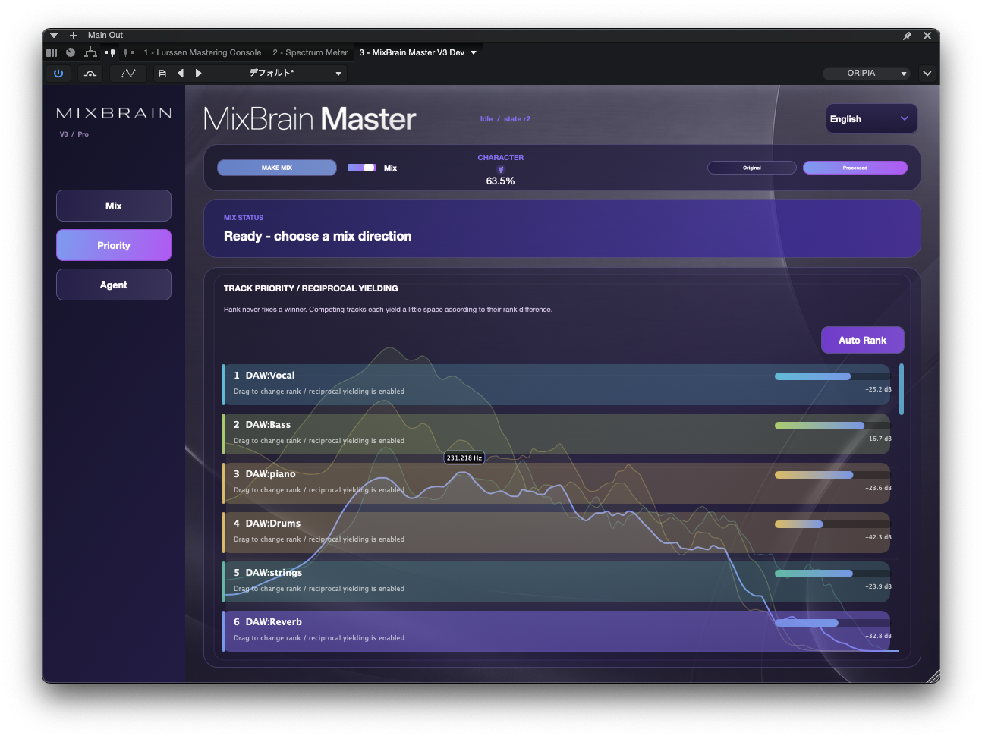Click the DAW:Bass level meter bar

pyautogui.click(x=832, y=426)
